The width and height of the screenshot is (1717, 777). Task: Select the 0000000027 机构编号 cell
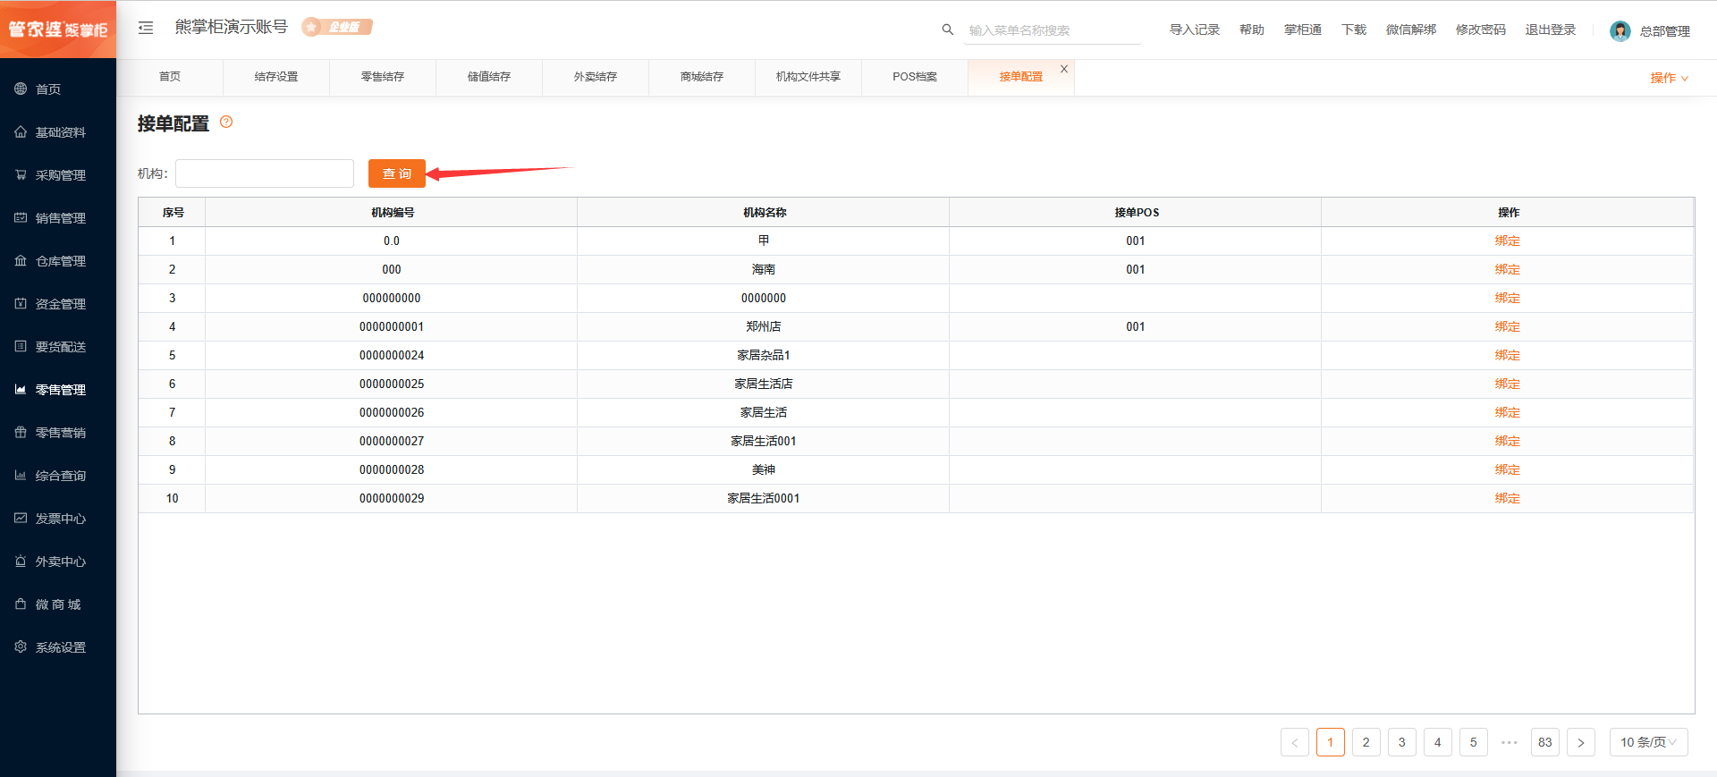click(x=392, y=441)
